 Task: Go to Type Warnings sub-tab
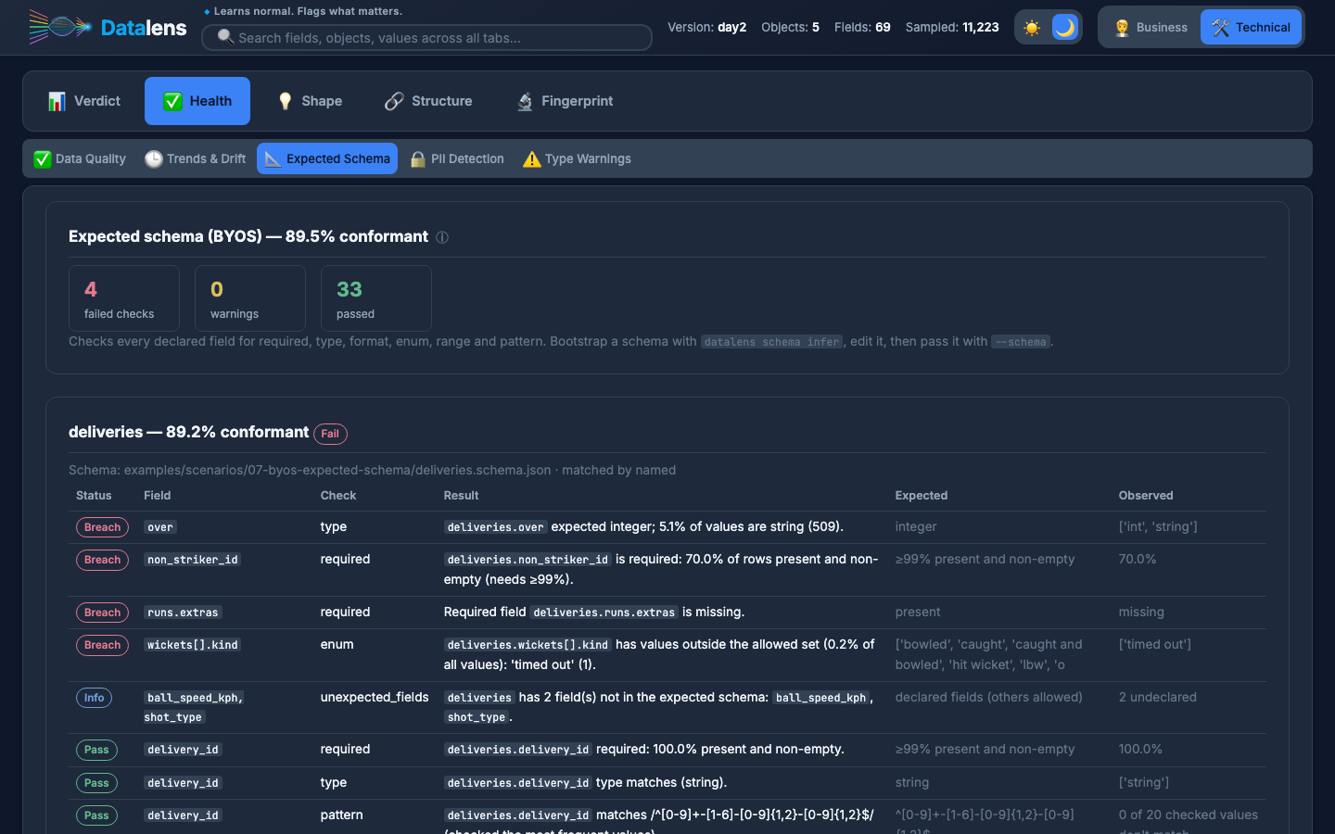[x=577, y=158]
